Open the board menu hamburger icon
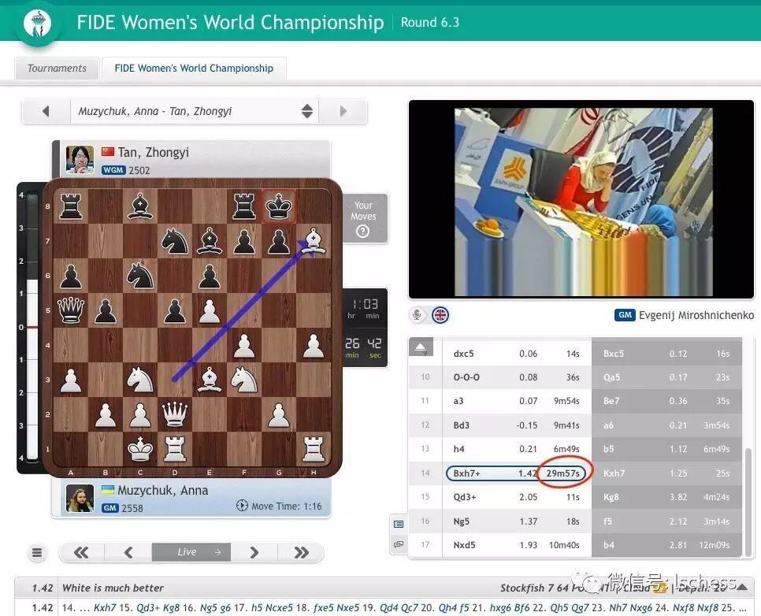Viewport: 761px width, 616px height. 37,552
